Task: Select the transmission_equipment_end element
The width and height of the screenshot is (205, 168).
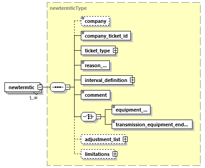Action: (x=152, y=125)
